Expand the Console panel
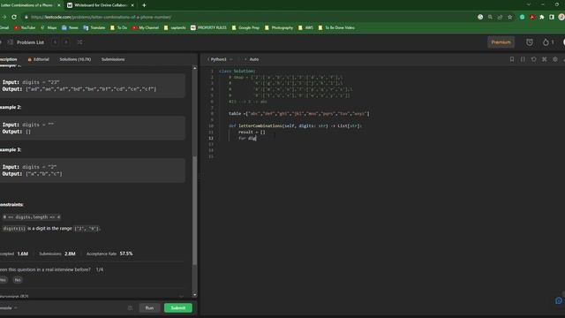 (8, 308)
